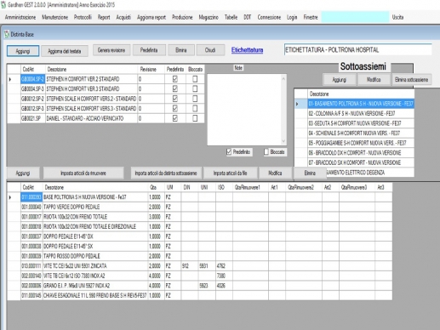The width and height of the screenshot is (440, 330).
Task: Toggle Predefinito checkbox for GB0004.SP-2 row
Action: tap(175, 79)
